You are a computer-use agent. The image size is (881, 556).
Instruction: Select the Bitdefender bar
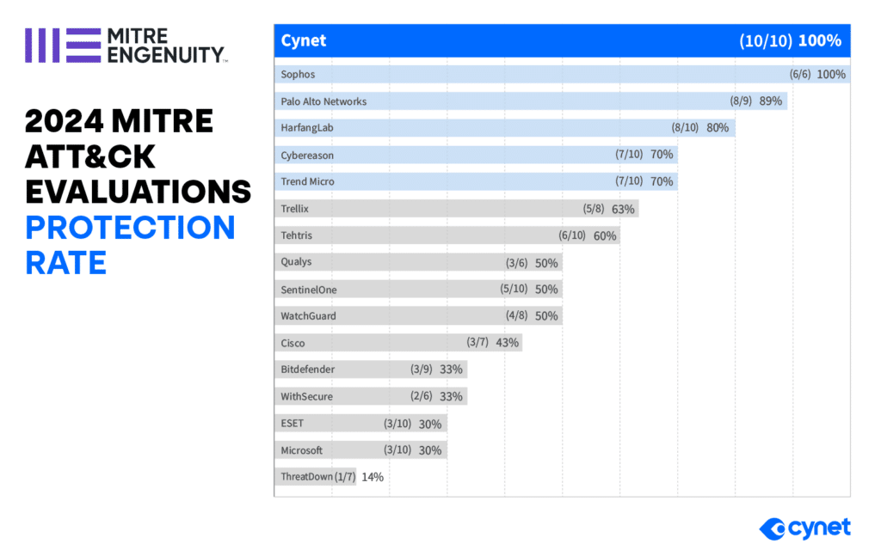pos(371,370)
